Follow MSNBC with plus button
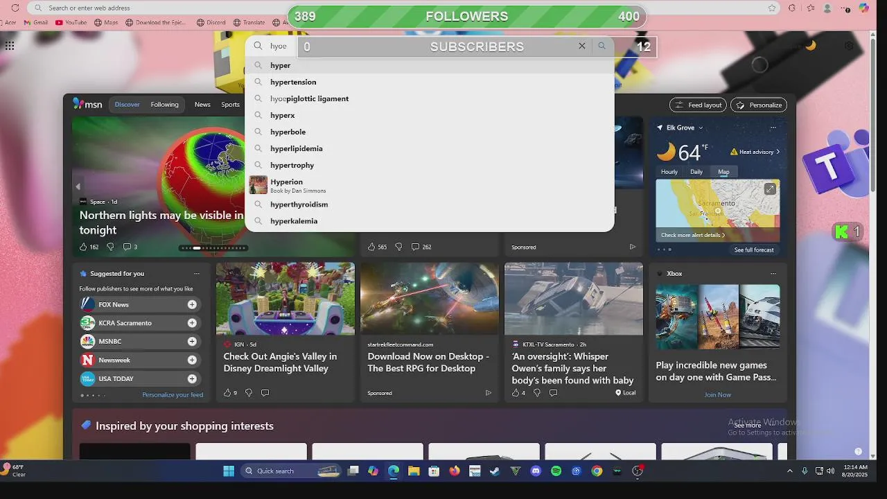Screen dimensions: 887x499 pyautogui.click(x=192, y=342)
